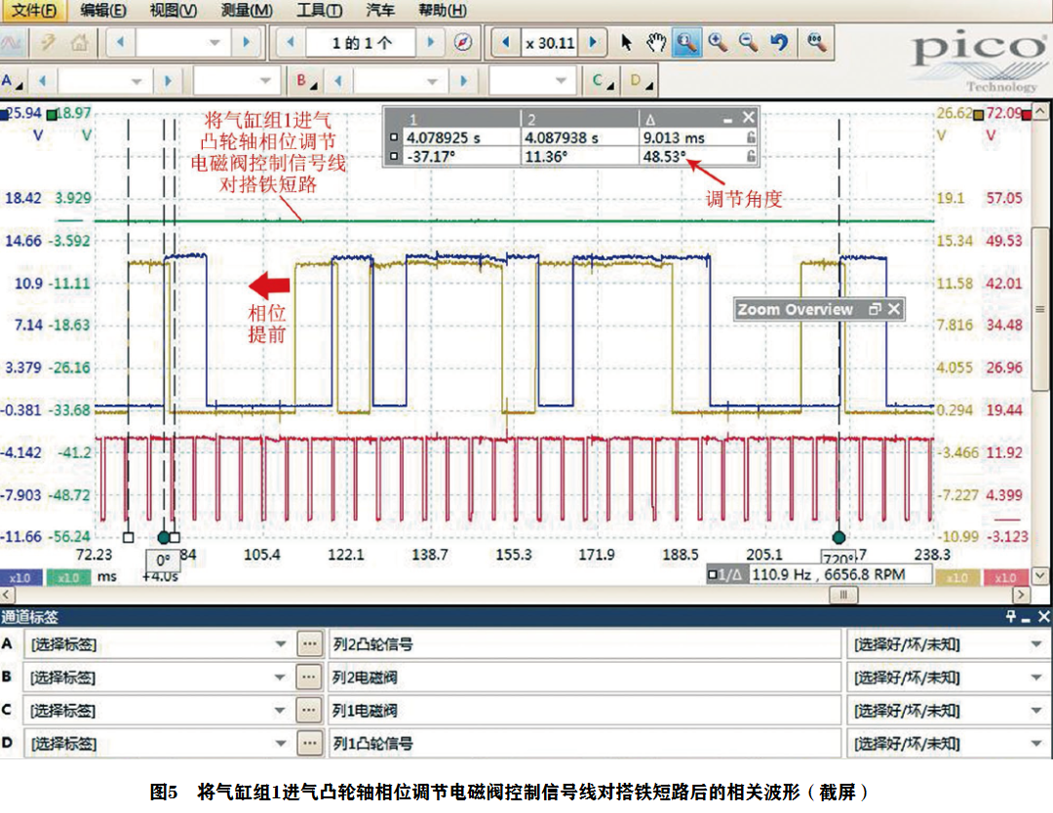Click green x1.0 channel B zoom button
1053x813 pixels.
pyautogui.click(x=68, y=577)
